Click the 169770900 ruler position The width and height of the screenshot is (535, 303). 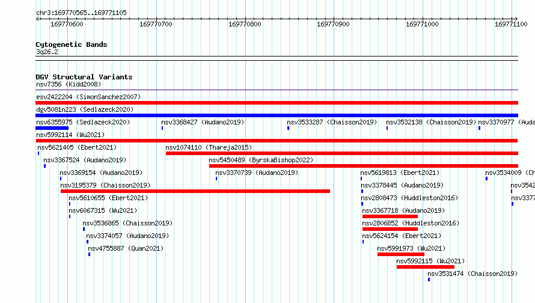pos(334,24)
